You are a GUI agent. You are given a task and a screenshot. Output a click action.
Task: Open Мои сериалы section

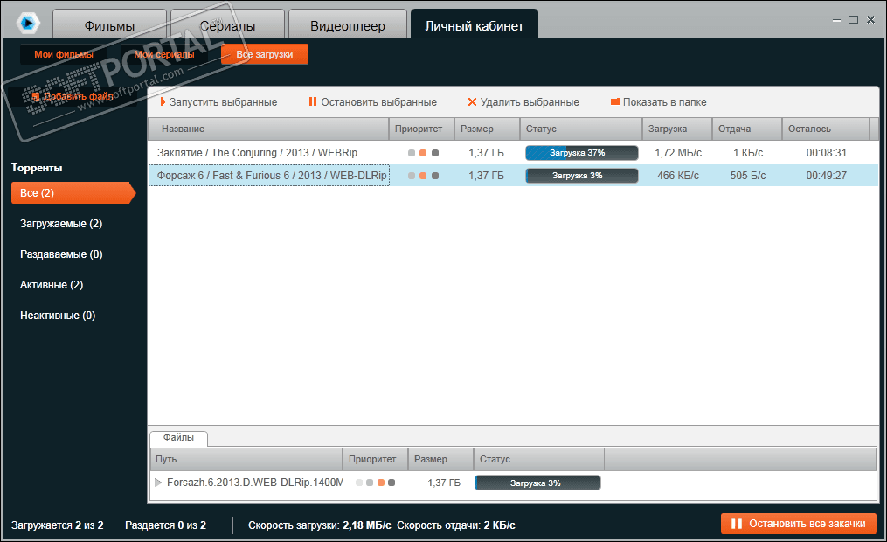coord(164,54)
